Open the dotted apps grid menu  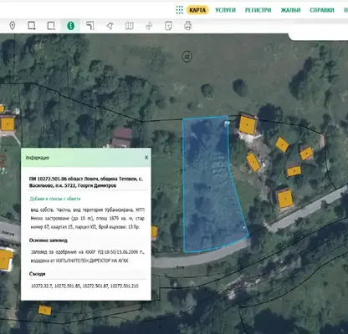pos(180,10)
